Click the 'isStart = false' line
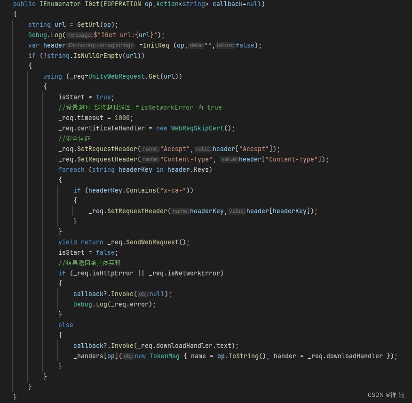This screenshot has width=412, height=403. (x=88, y=252)
